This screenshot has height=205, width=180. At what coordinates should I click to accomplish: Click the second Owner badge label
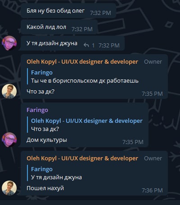point(153,158)
